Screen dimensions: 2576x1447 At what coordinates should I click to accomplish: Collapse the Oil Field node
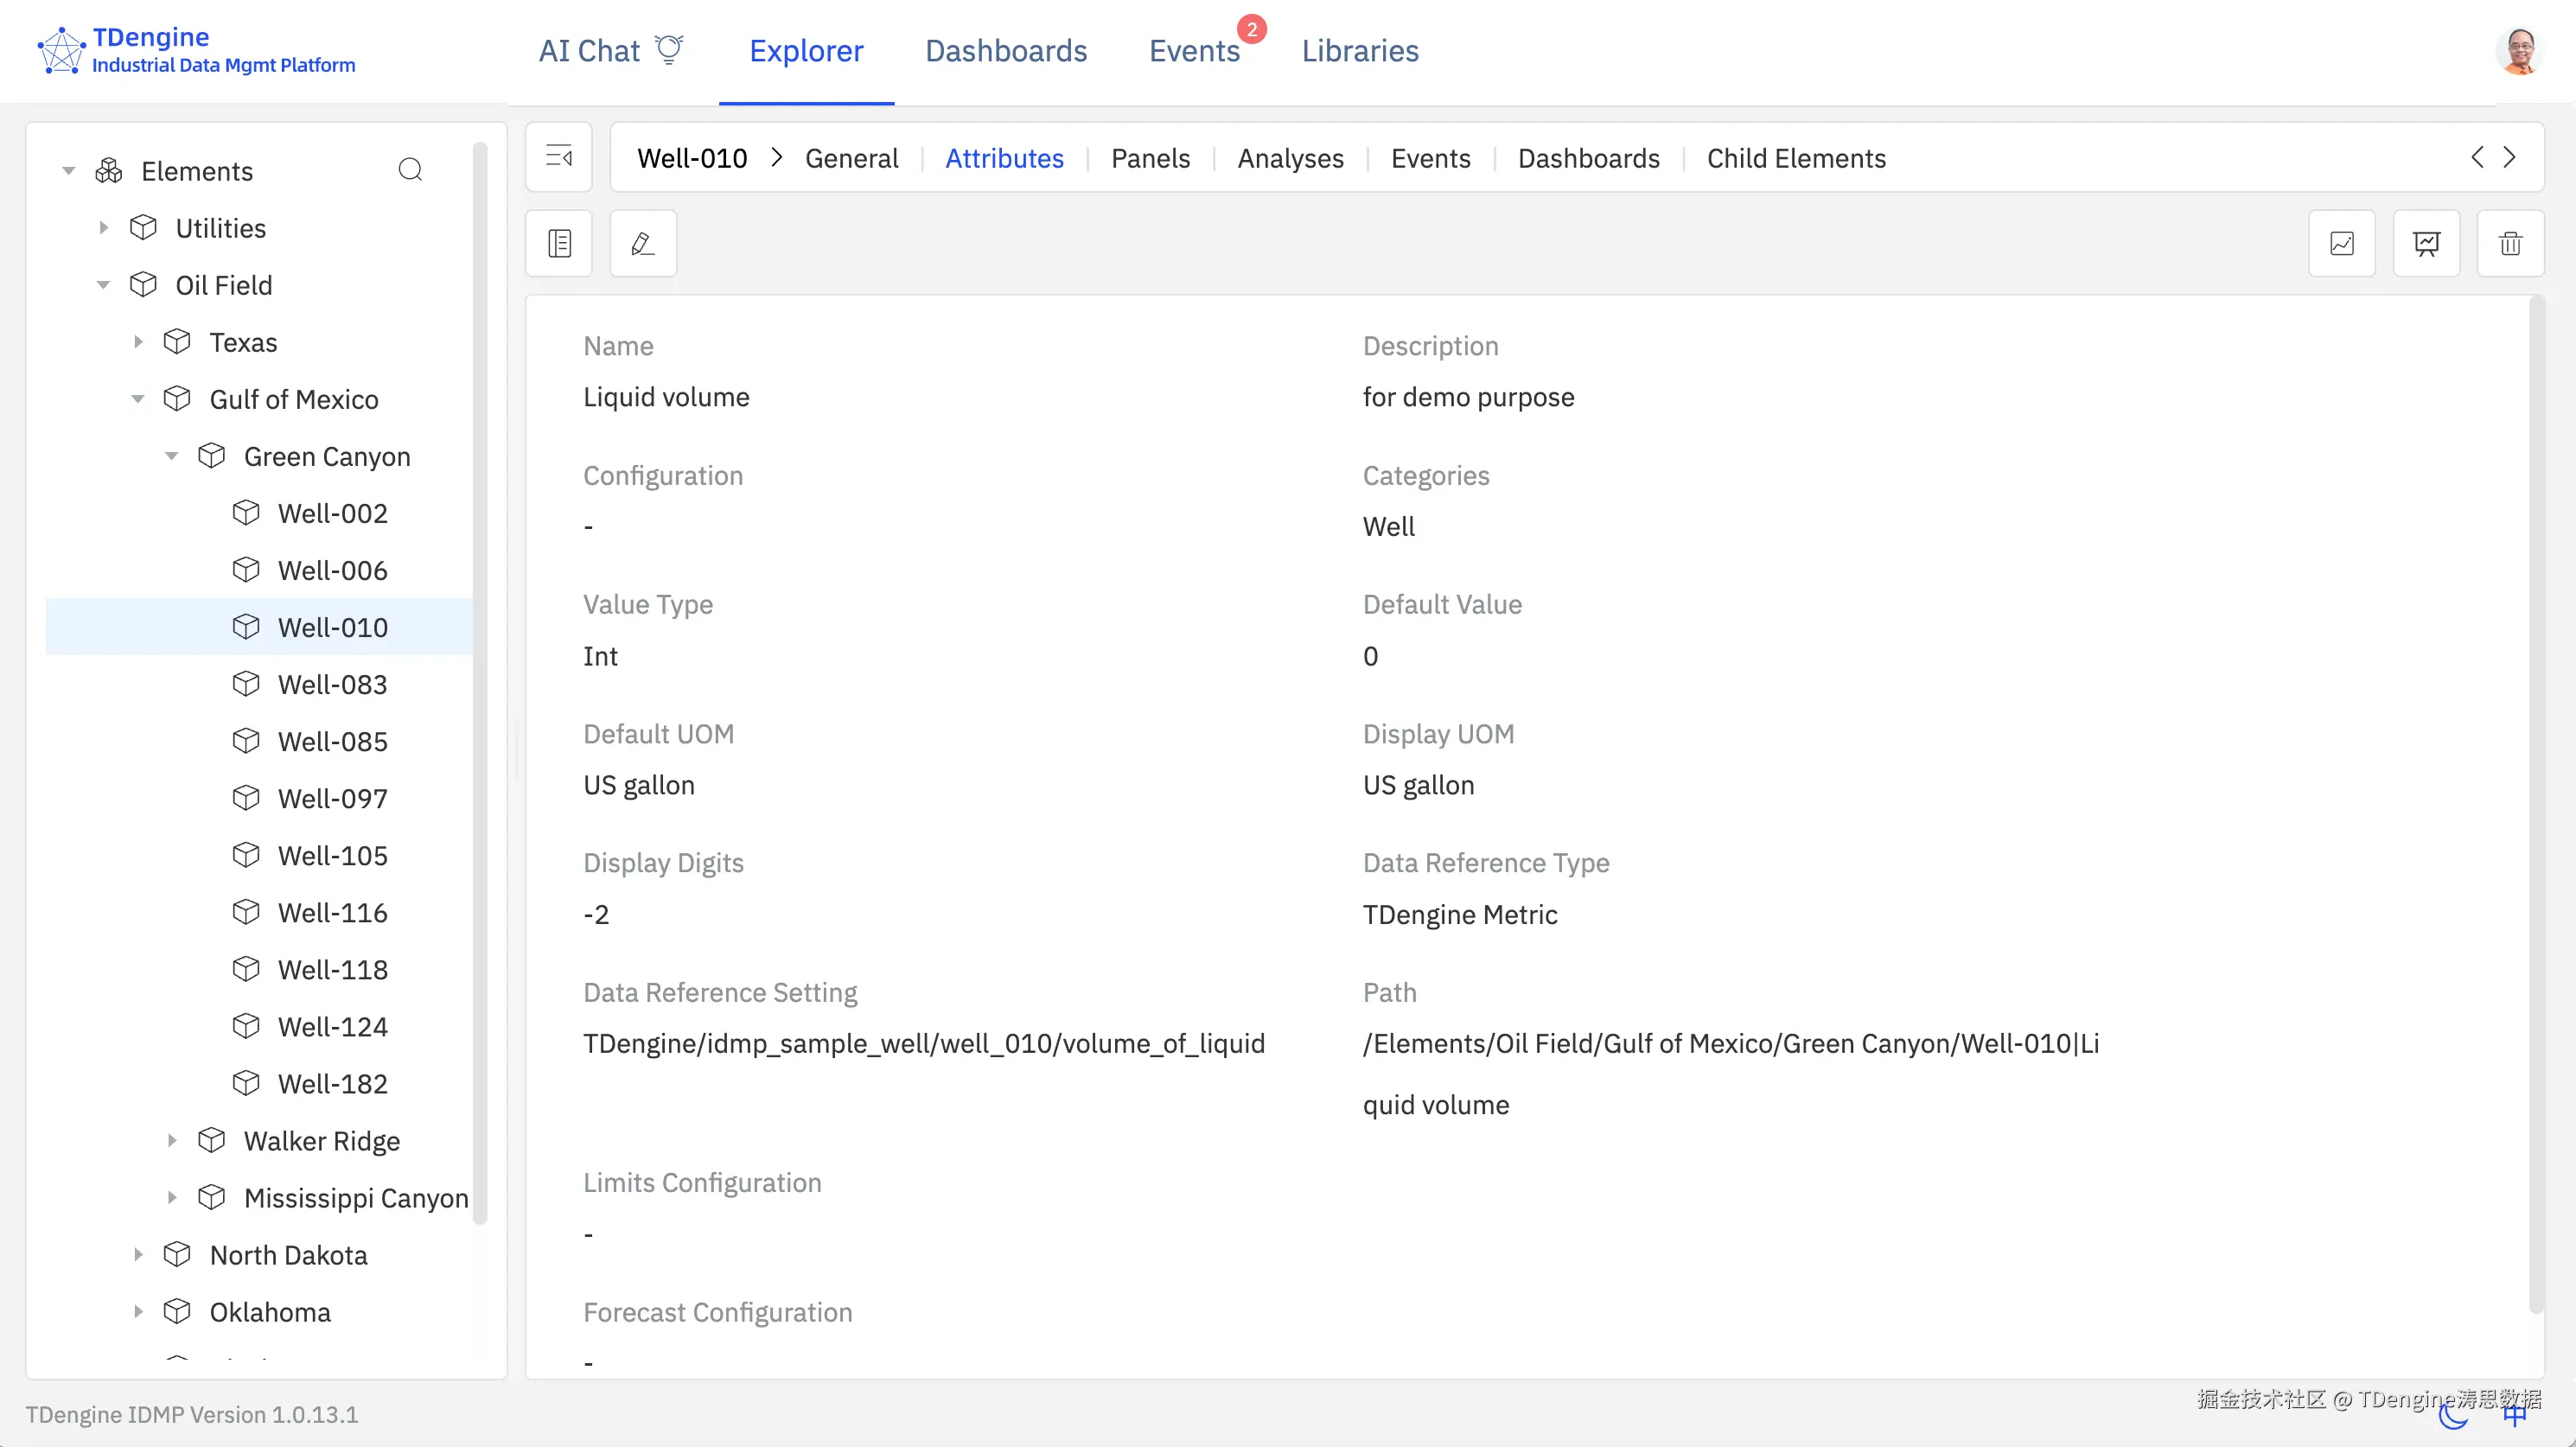[x=103, y=285]
